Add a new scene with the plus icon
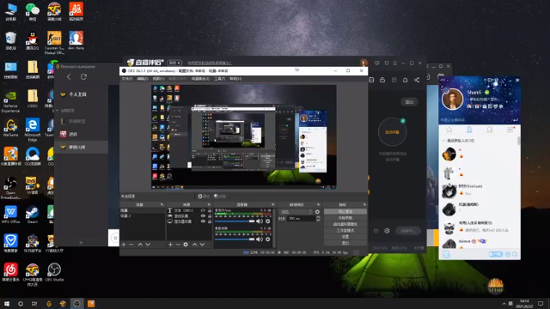Screen dimensions: 550x309 click(x=124, y=244)
